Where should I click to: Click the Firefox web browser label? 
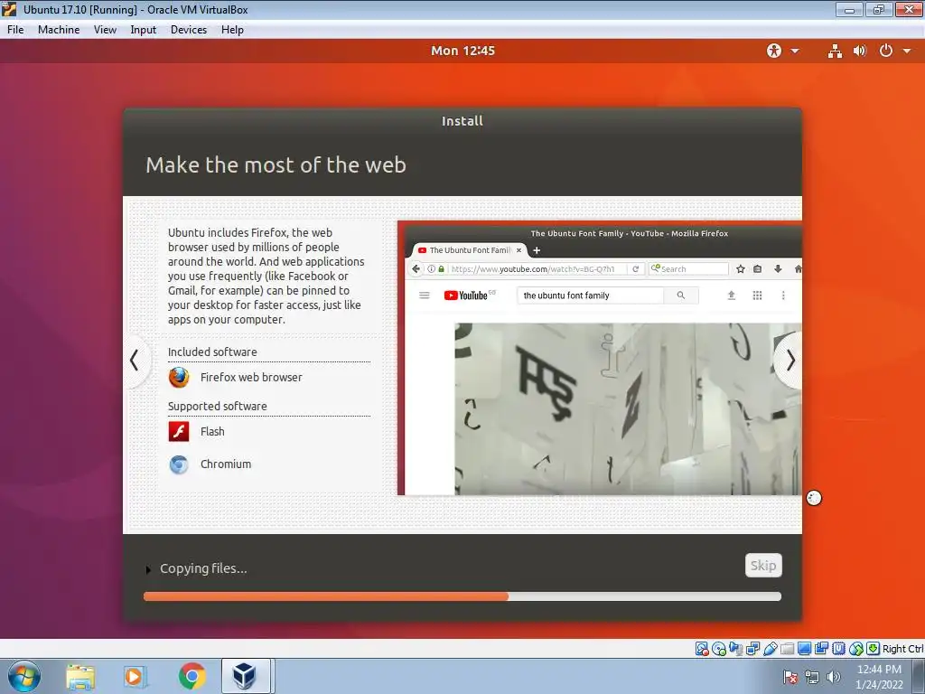tap(251, 377)
